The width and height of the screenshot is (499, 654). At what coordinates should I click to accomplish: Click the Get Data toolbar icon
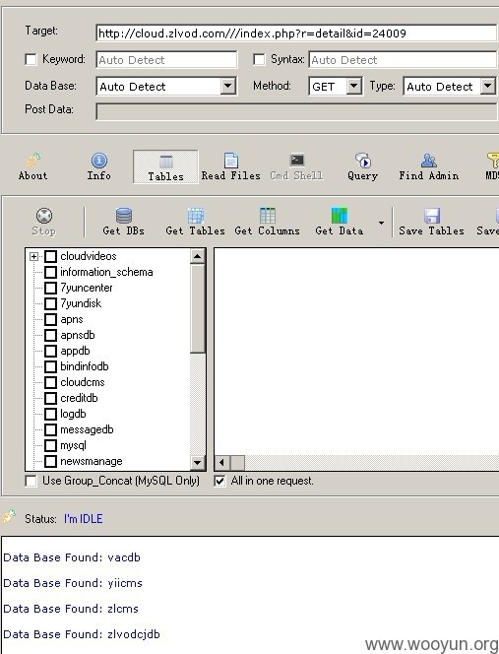click(339, 216)
